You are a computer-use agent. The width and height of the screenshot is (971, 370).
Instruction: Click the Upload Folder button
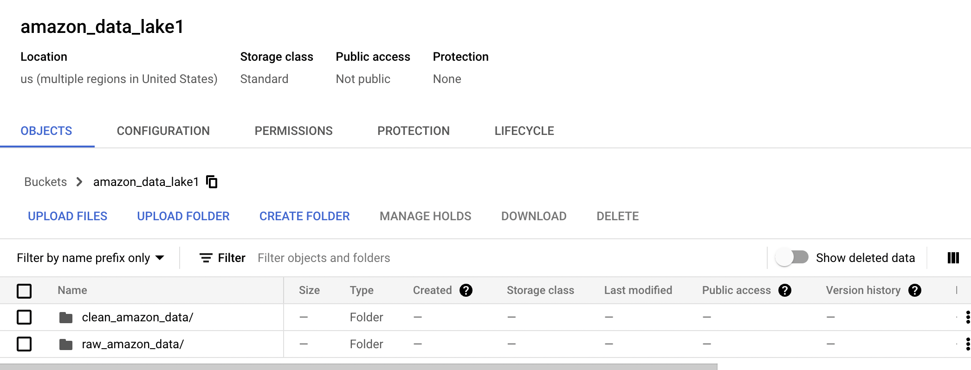183,216
